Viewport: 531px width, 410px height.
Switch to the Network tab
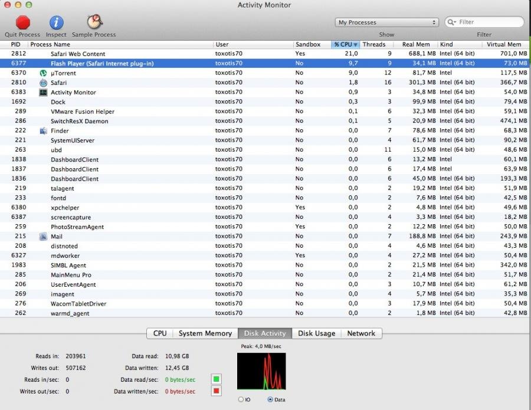tap(360, 333)
